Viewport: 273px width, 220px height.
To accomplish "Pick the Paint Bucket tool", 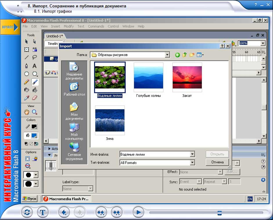I will [35, 90].
